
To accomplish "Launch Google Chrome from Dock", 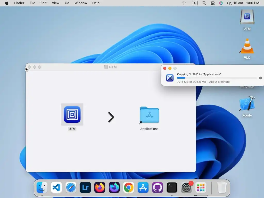I will [x=129, y=187].
